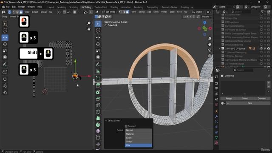
Task: Open the File menu
Action: point(8,7)
